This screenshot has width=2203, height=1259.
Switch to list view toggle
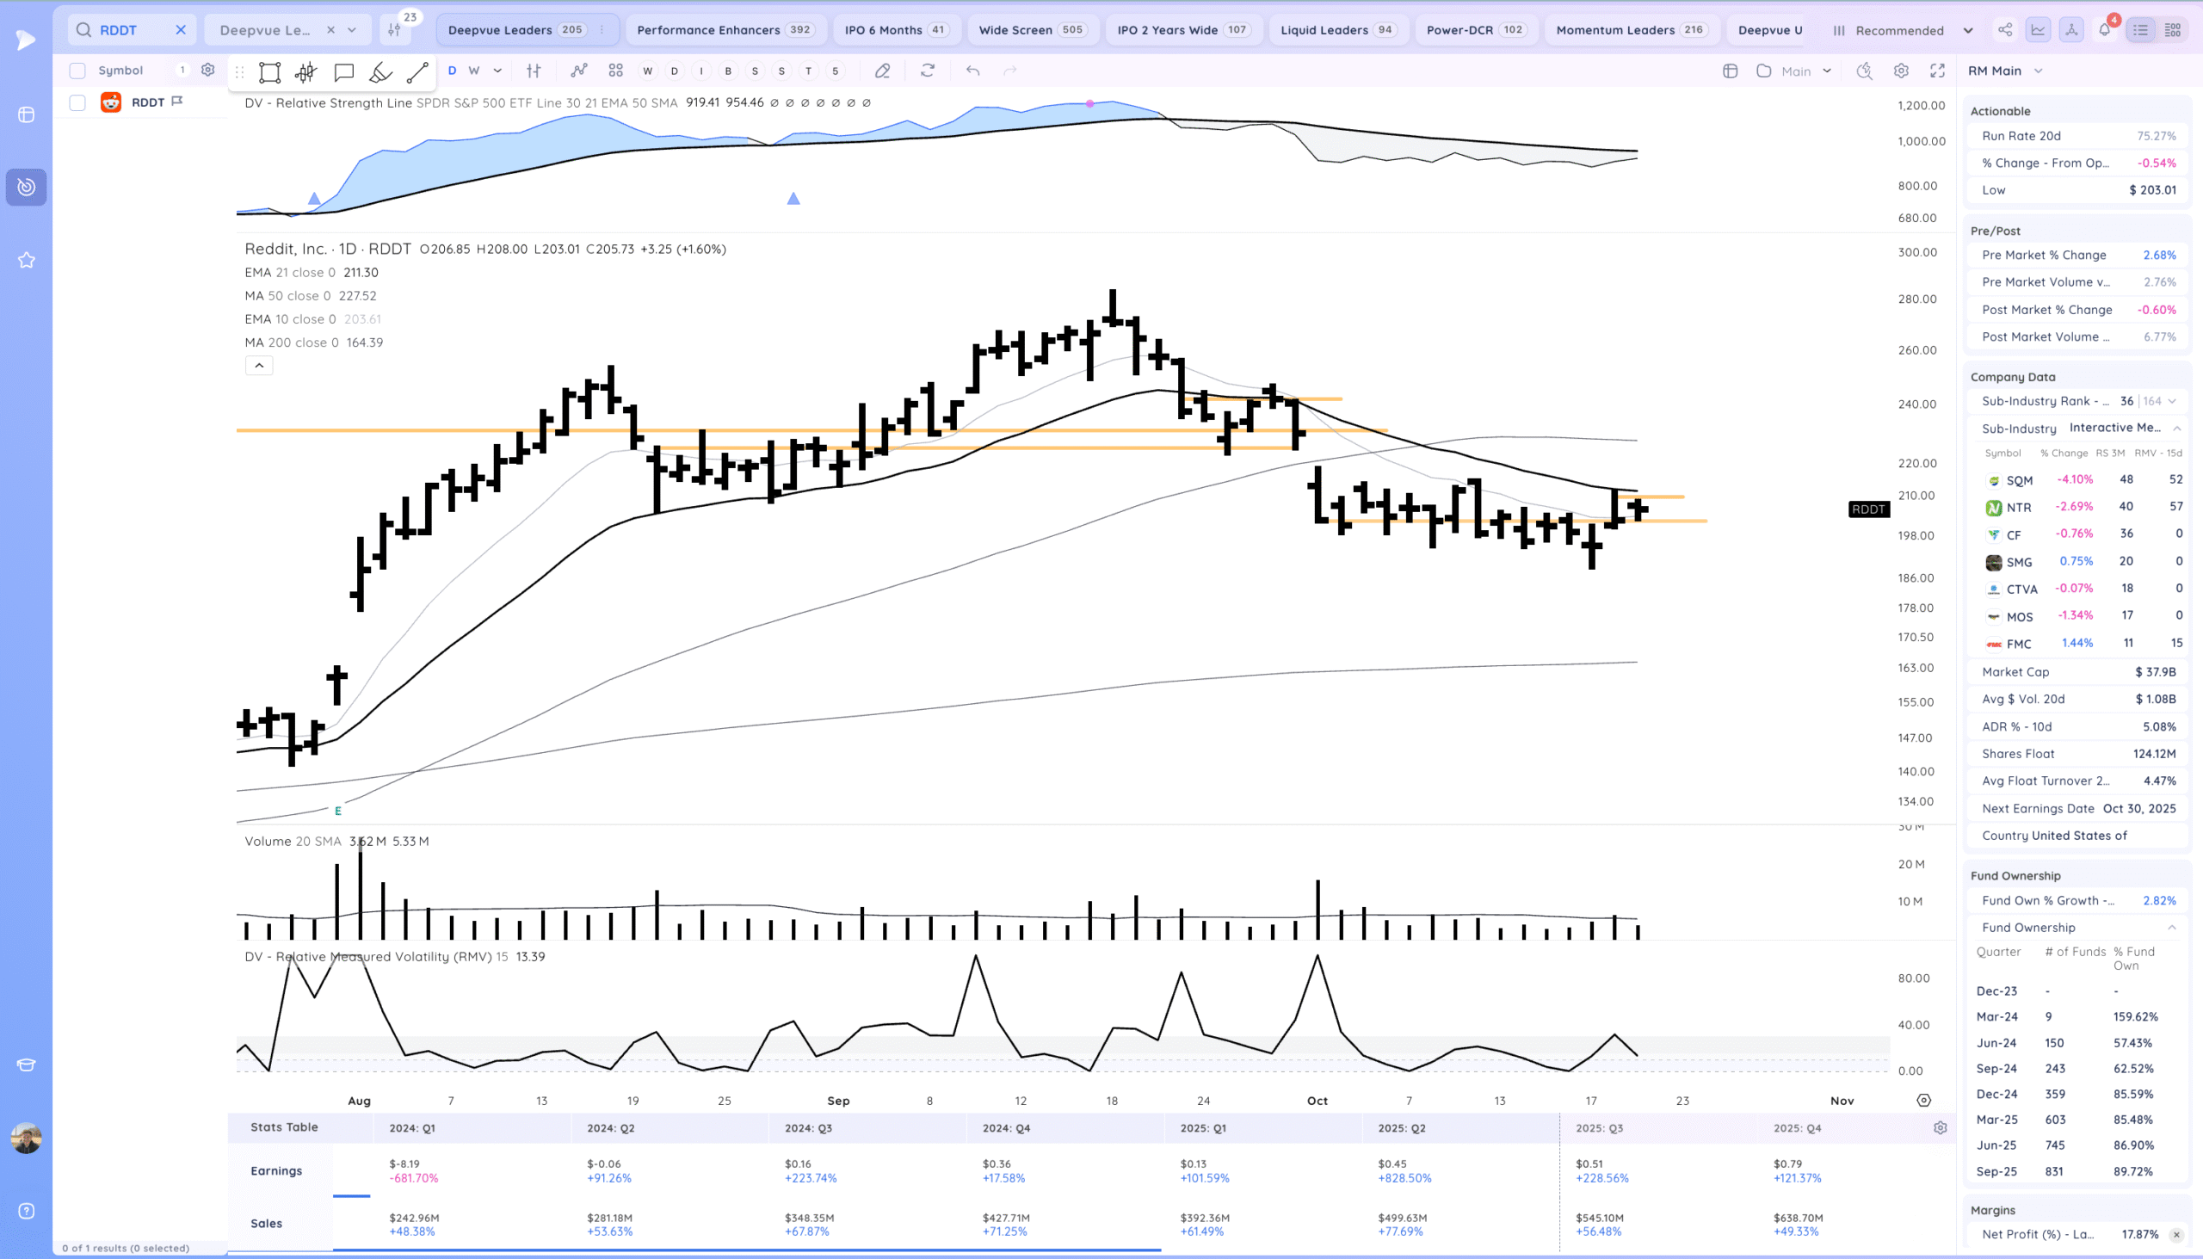pos(2141,30)
